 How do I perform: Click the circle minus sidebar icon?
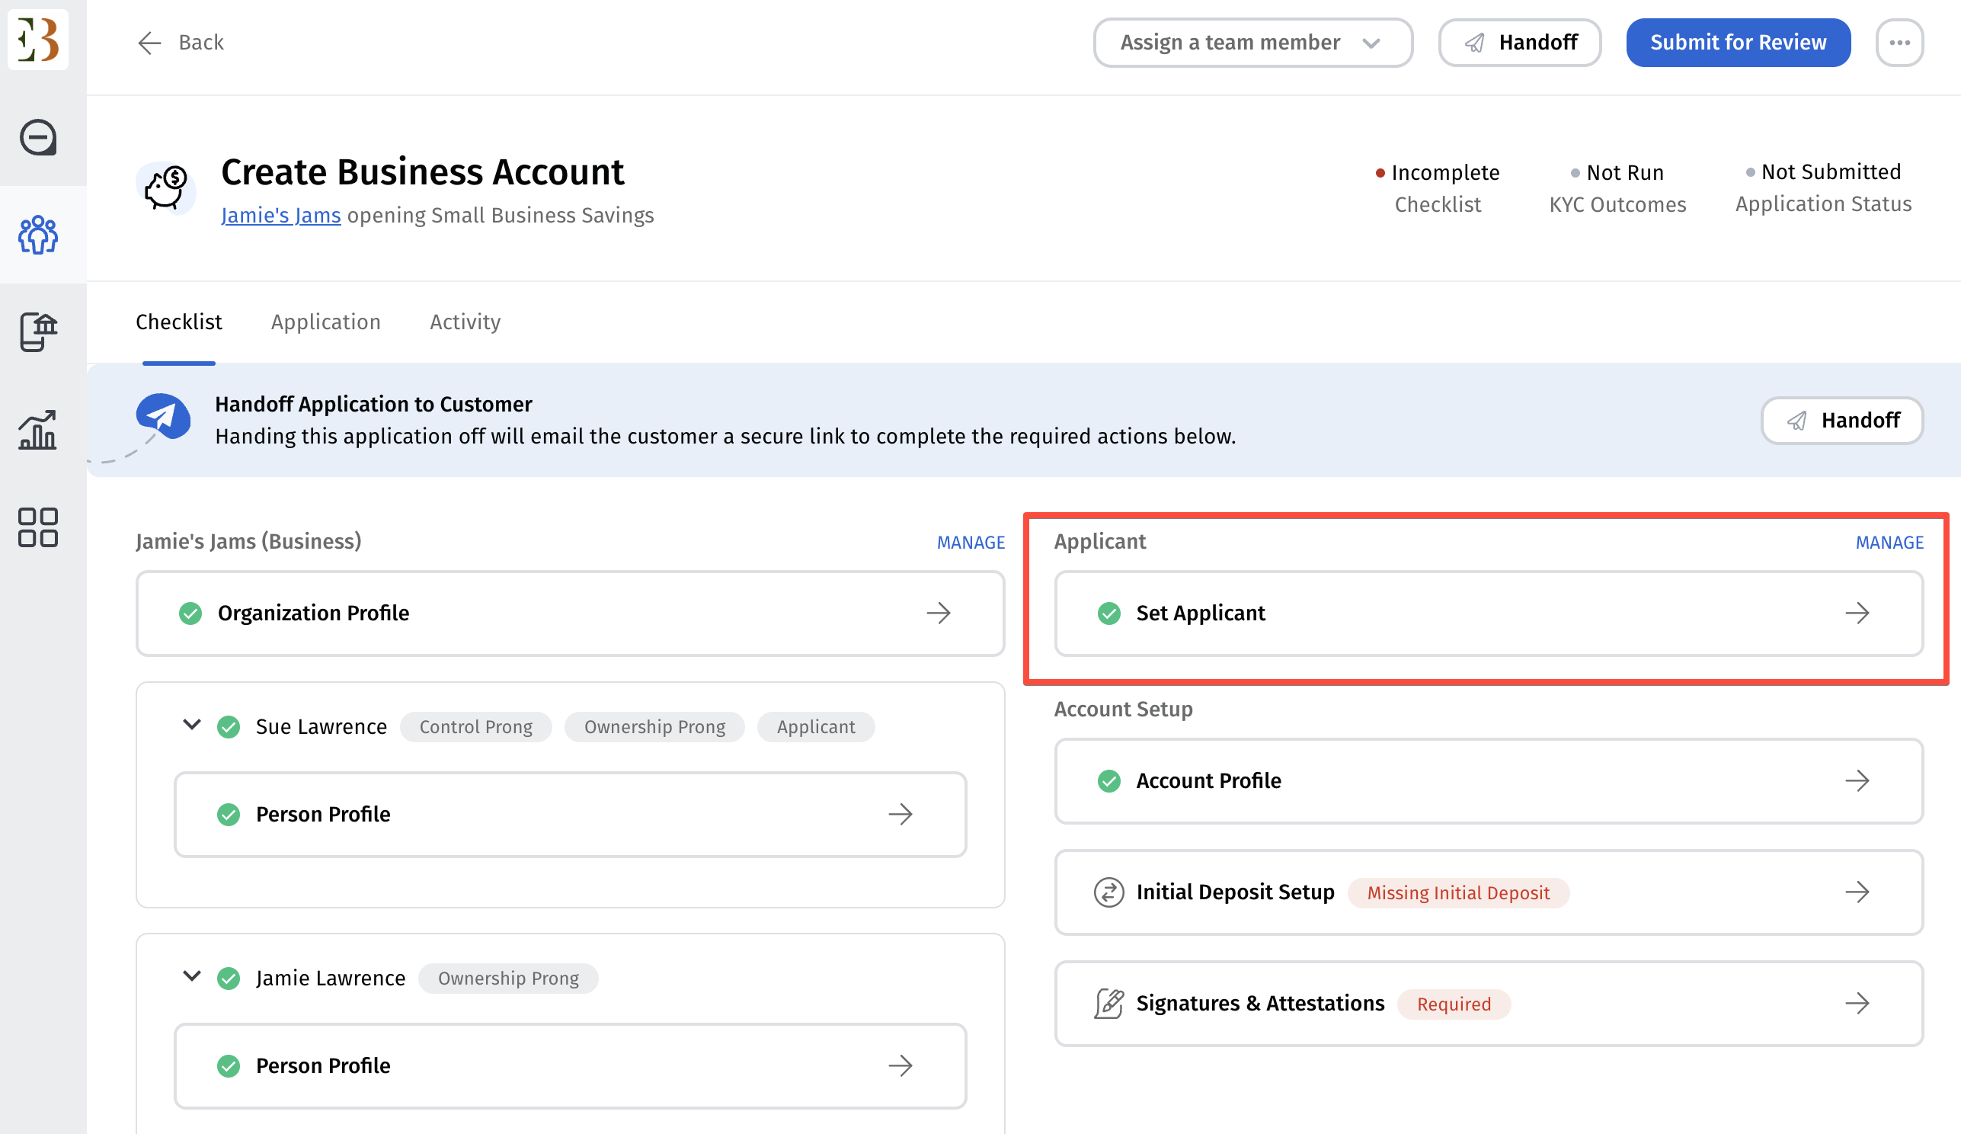pos(37,138)
